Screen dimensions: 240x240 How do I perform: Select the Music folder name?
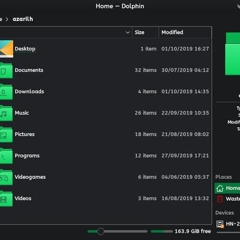tap(22, 113)
